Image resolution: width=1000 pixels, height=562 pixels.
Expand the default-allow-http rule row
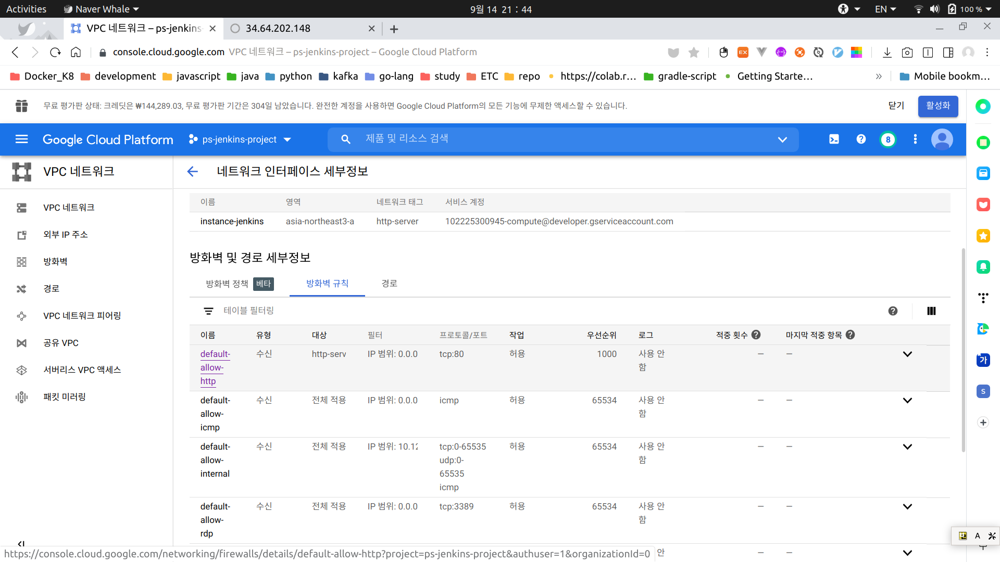pyautogui.click(x=907, y=354)
